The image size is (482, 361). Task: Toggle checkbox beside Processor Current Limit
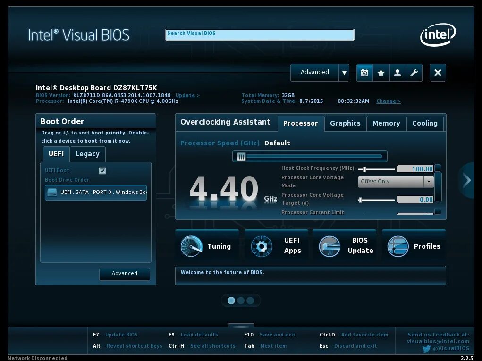(x=438, y=211)
